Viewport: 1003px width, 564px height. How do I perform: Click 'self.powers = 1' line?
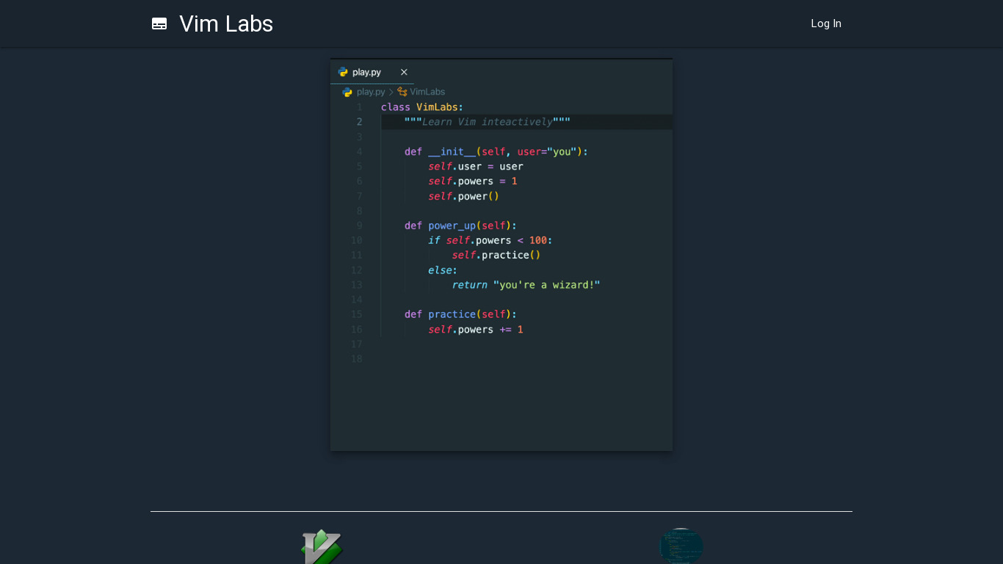coord(473,181)
